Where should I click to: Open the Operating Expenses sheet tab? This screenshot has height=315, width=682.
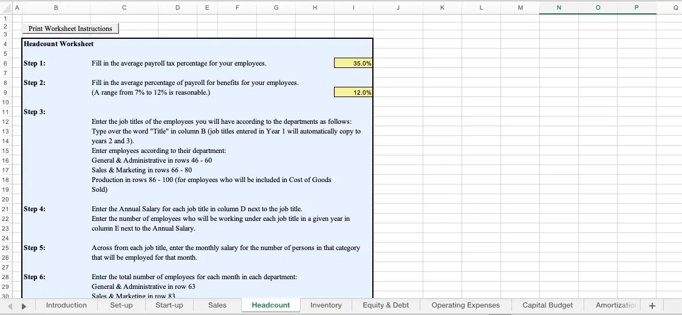466,305
